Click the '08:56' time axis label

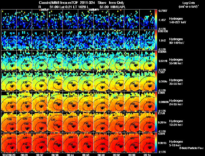pyautogui.click(x=101, y=155)
